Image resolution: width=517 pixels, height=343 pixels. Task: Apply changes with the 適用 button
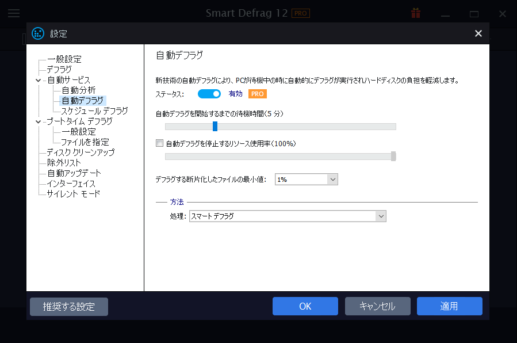(x=449, y=306)
